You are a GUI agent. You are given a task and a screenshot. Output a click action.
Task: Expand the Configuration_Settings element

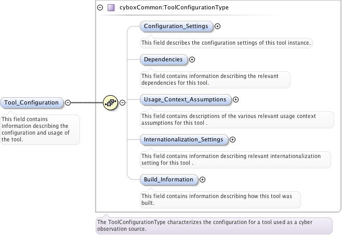click(x=217, y=26)
